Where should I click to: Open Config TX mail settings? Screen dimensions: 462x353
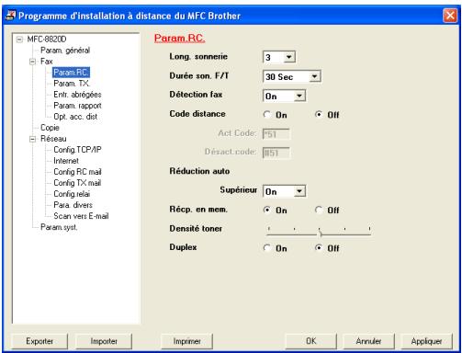click(x=77, y=183)
